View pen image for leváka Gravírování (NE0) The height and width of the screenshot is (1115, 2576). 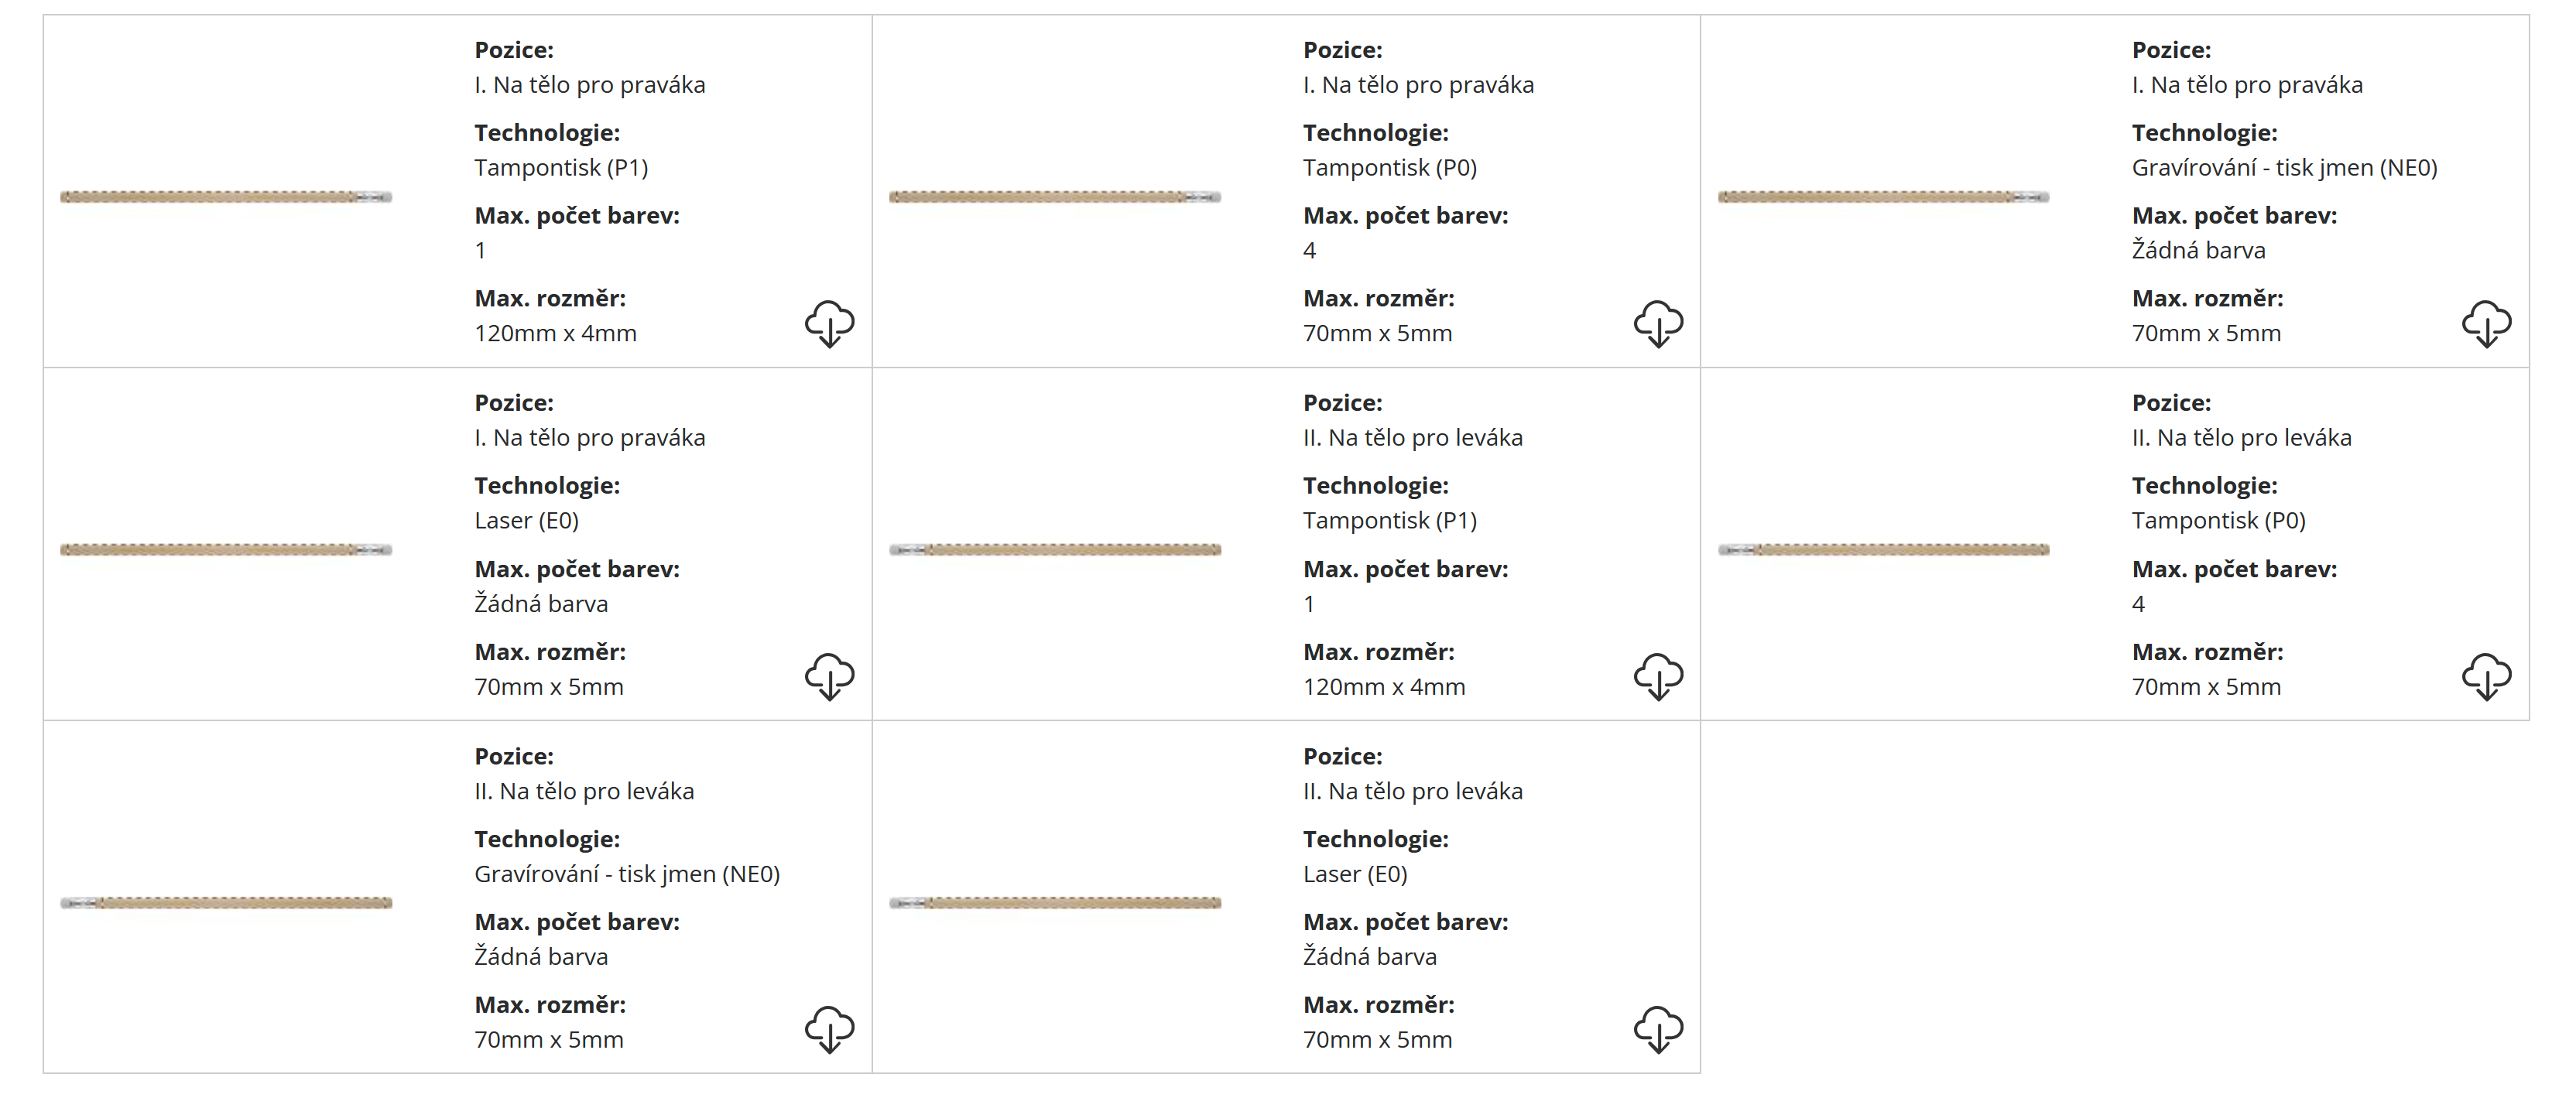click(x=226, y=903)
